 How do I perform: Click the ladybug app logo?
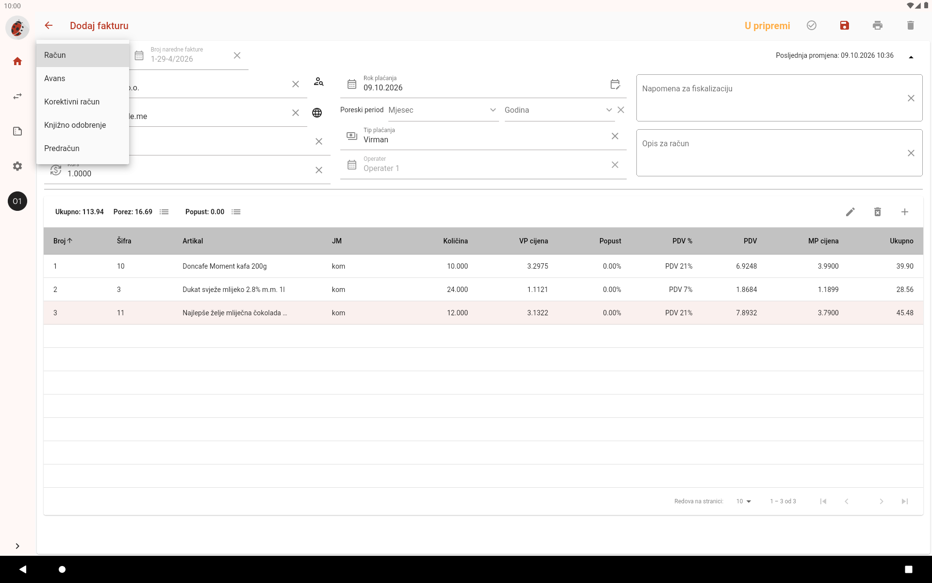17,27
